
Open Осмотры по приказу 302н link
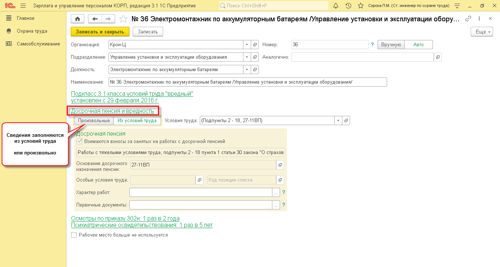click(x=125, y=218)
